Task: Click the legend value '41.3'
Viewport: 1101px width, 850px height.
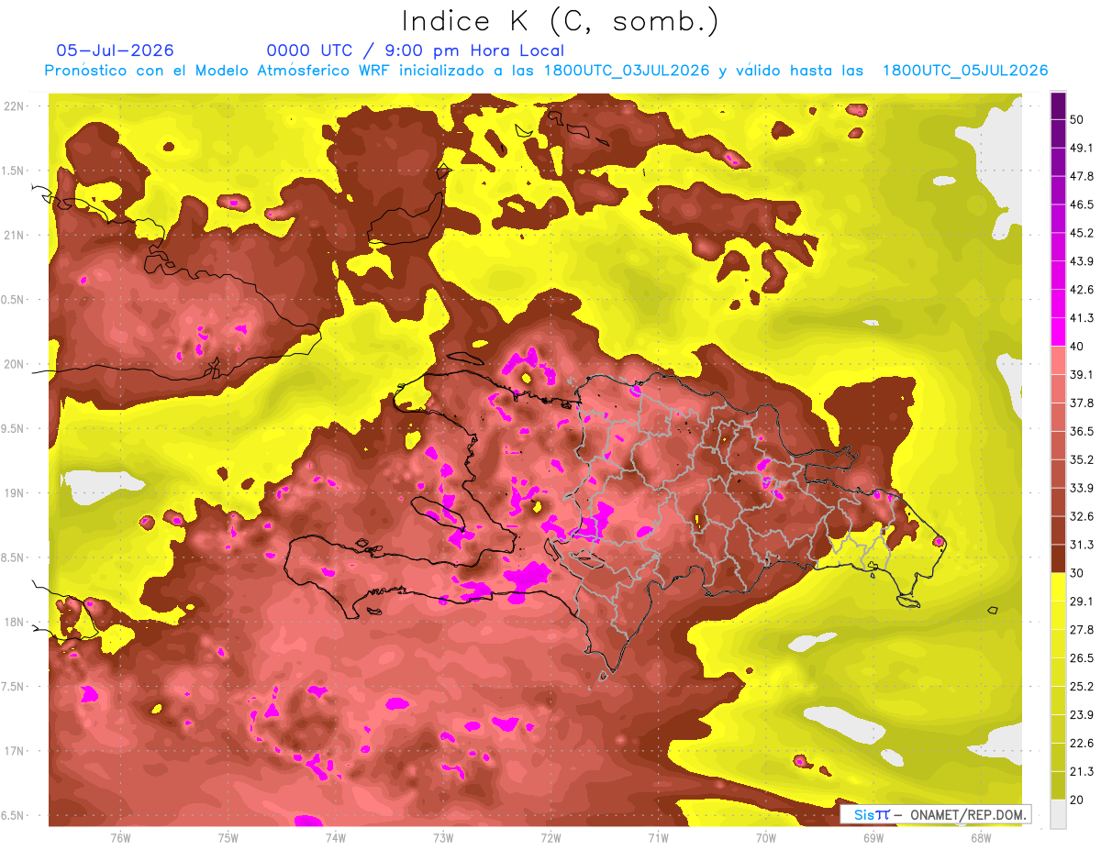Action: [1081, 318]
